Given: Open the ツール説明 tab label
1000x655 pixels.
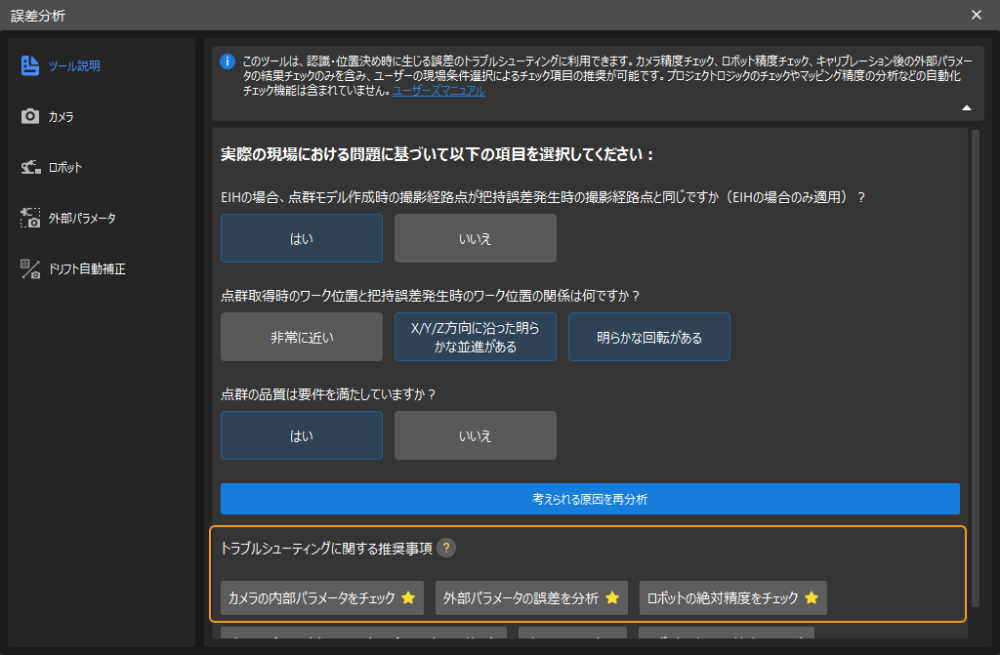Looking at the screenshot, I should (74, 65).
